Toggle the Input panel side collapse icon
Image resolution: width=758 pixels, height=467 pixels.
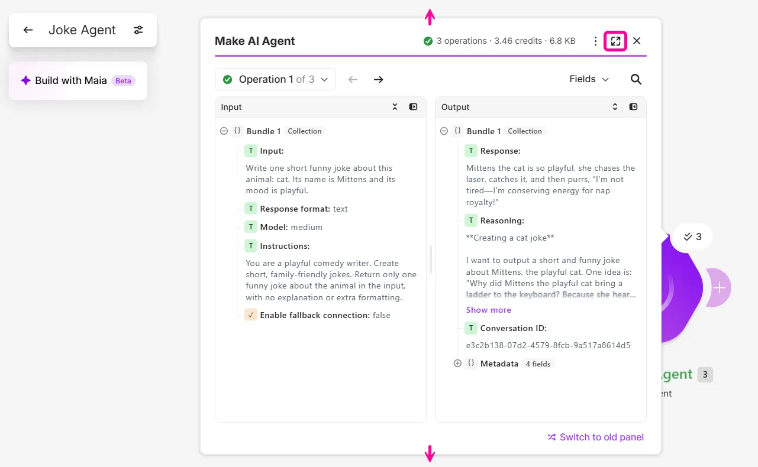point(413,107)
